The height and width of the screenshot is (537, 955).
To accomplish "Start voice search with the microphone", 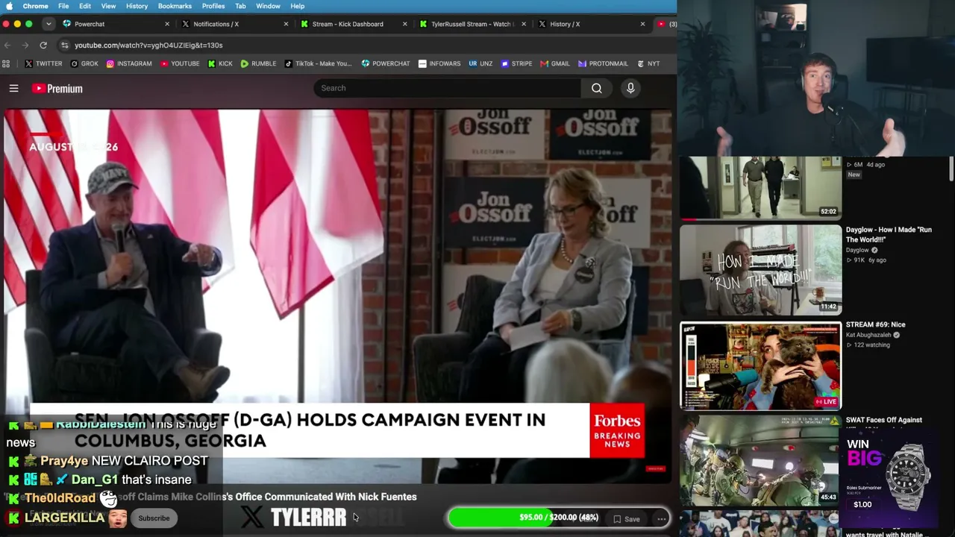I will coord(630,88).
